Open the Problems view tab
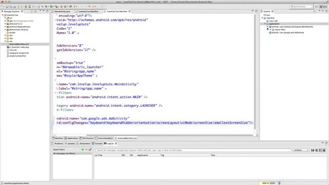The width and height of the screenshot is (329, 185). [x=57, y=143]
